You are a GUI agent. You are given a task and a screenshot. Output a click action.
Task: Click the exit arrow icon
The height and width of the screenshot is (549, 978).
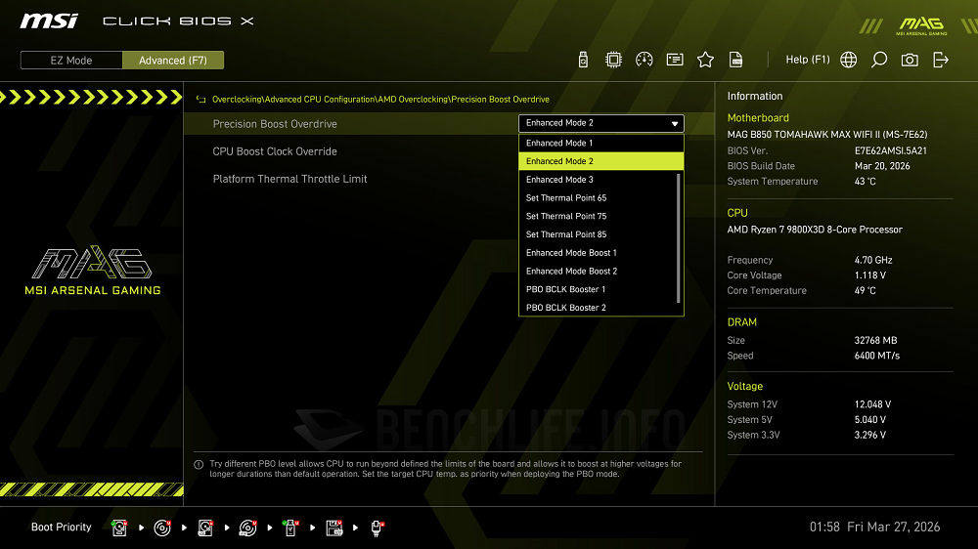[941, 60]
